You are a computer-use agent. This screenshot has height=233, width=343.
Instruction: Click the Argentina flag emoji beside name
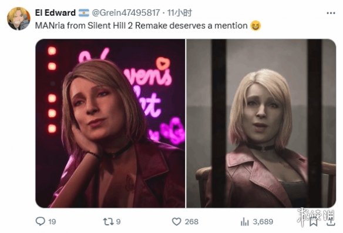pos(84,13)
